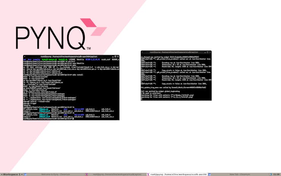The image size is (281, 176).
Task: Maximize the ncsdk/api/src terminal window
Action: [208, 52]
